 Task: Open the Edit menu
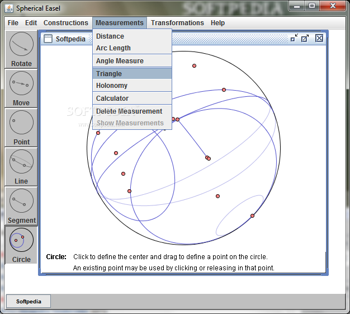[31, 23]
